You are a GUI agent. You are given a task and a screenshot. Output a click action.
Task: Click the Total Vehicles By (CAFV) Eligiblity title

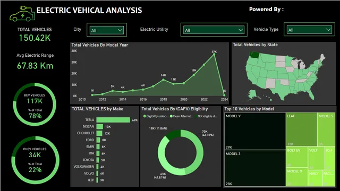click(x=175, y=109)
